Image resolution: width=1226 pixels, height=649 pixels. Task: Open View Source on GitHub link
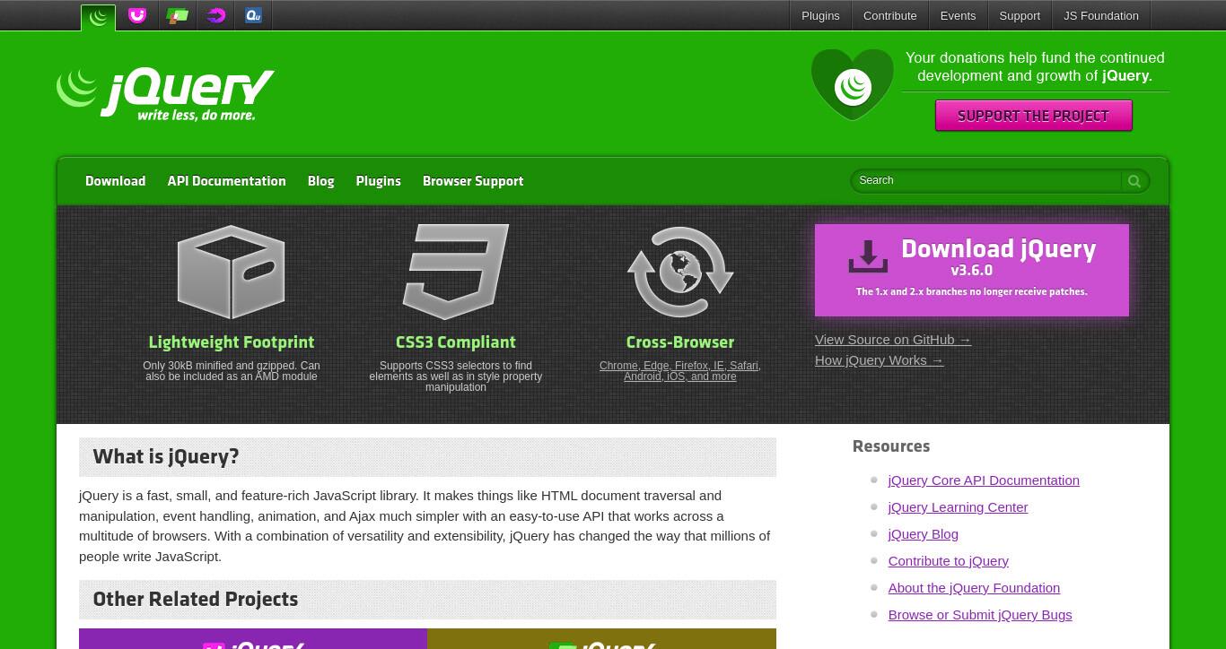pyautogui.click(x=892, y=340)
